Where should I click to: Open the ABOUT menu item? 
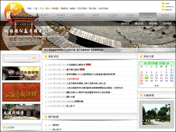click(44, 16)
